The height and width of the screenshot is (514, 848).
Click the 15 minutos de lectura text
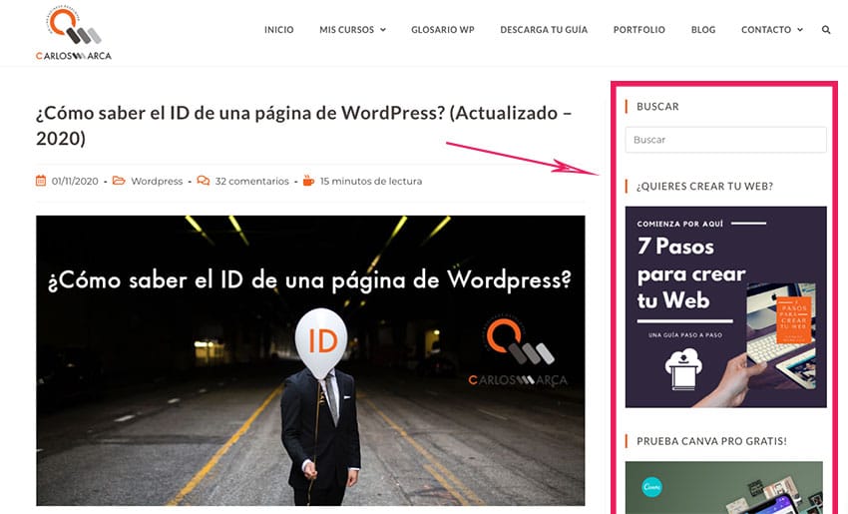coord(371,182)
